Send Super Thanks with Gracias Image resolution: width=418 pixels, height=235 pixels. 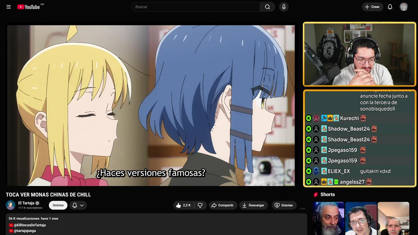pos(283,205)
